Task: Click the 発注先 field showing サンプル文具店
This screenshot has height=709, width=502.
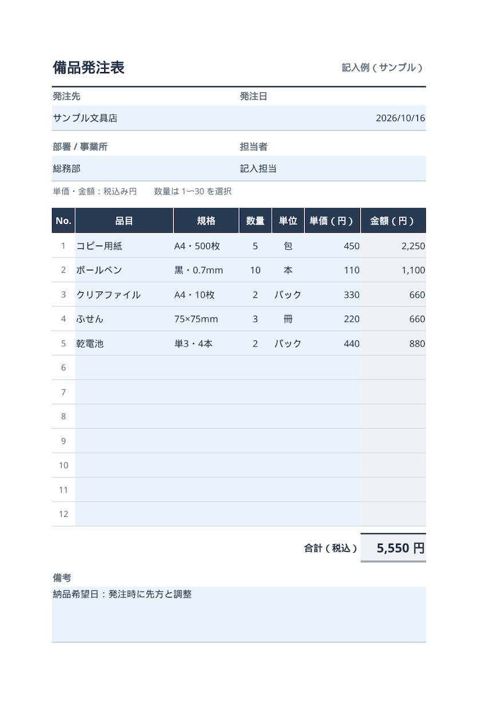Action: 145,118
